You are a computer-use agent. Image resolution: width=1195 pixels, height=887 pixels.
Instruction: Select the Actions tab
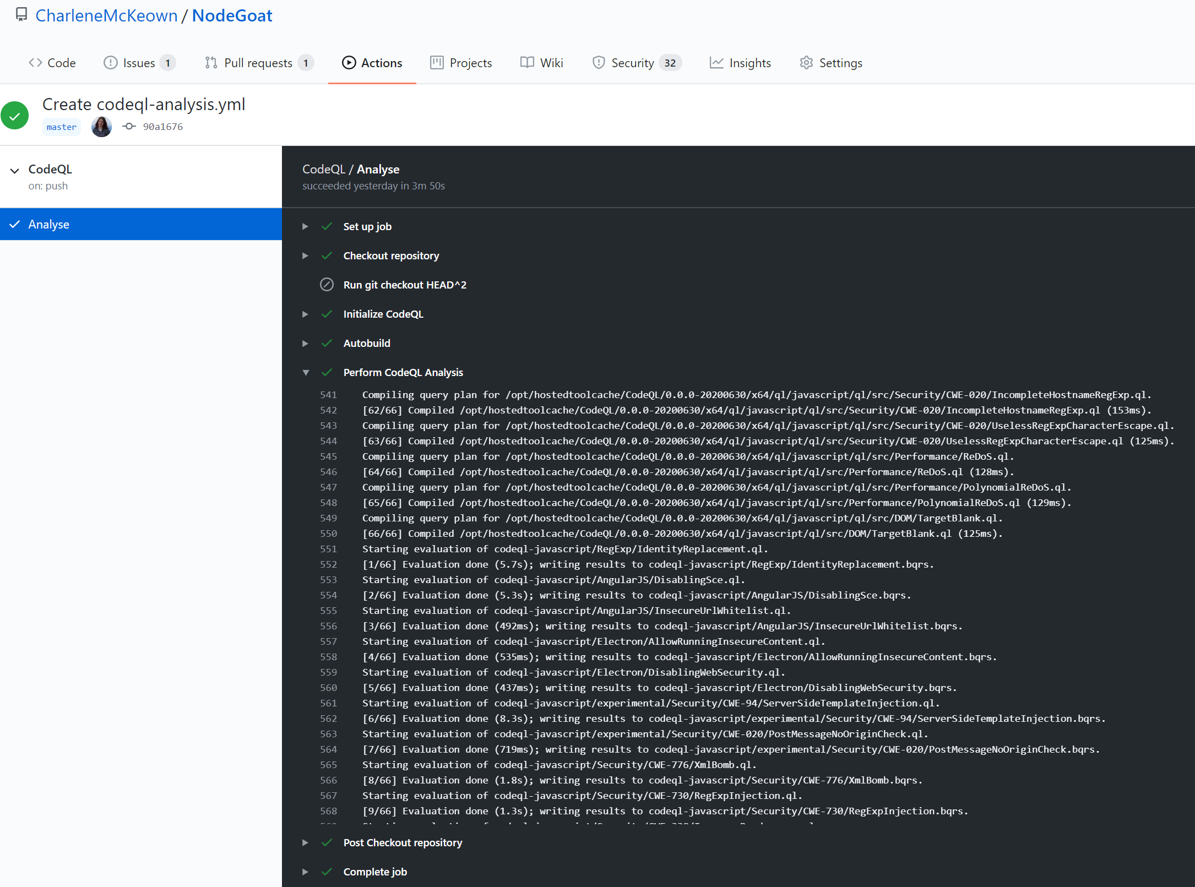[x=372, y=63]
